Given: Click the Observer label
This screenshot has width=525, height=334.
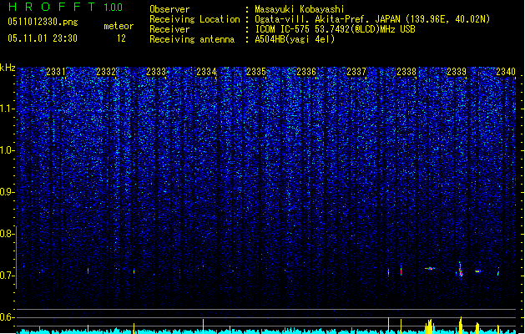Looking at the screenshot, I should [x=169, y=9].
